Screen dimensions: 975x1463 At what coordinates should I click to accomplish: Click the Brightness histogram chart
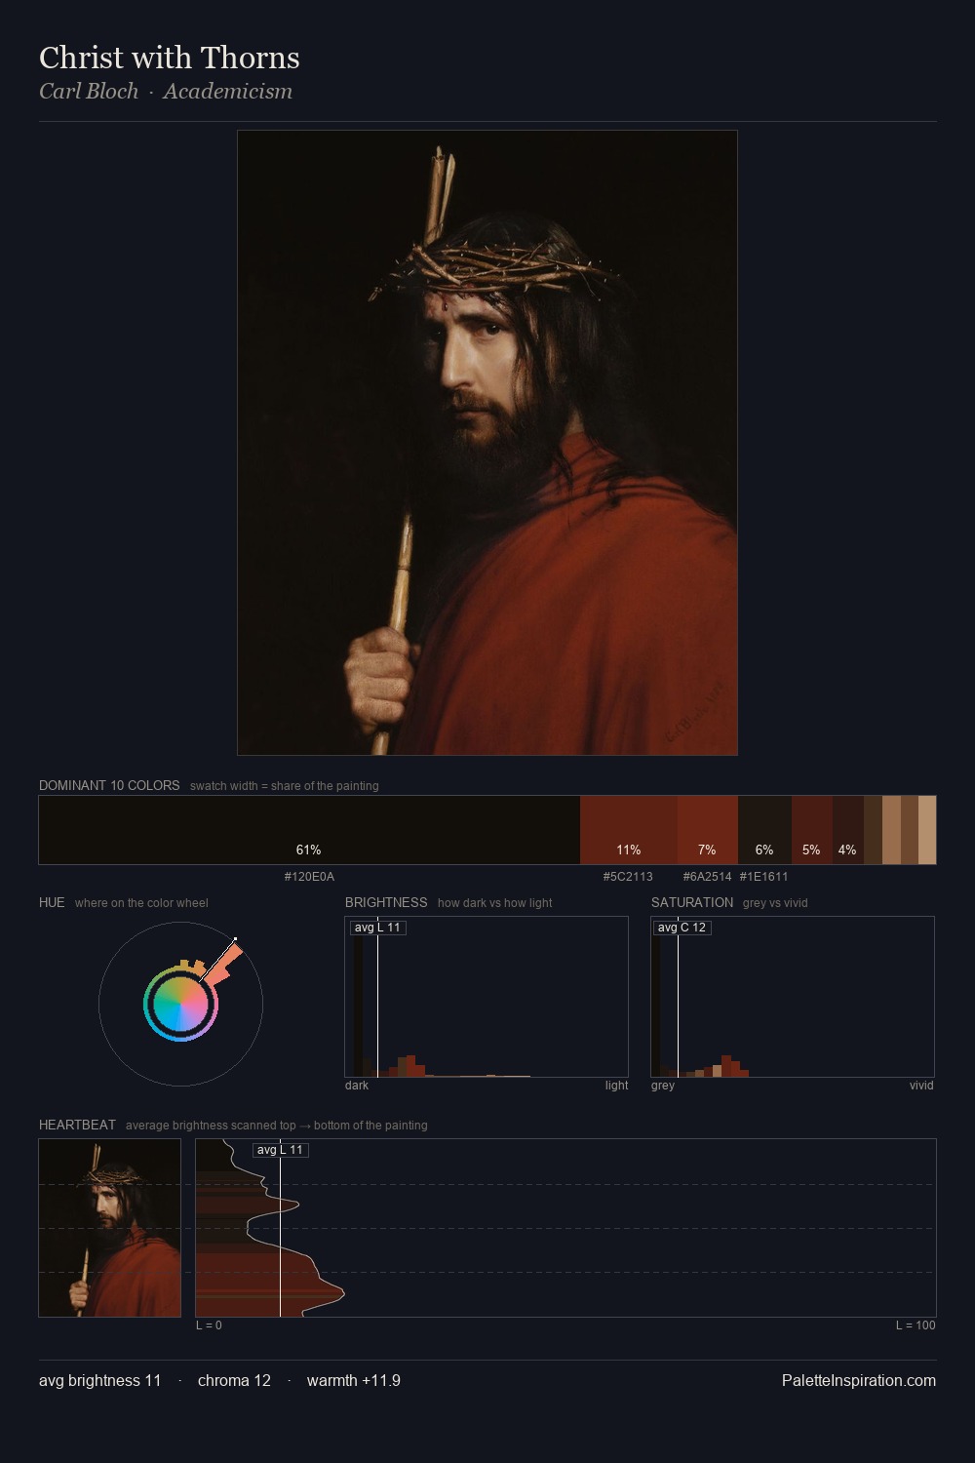[x=487, y=997]
